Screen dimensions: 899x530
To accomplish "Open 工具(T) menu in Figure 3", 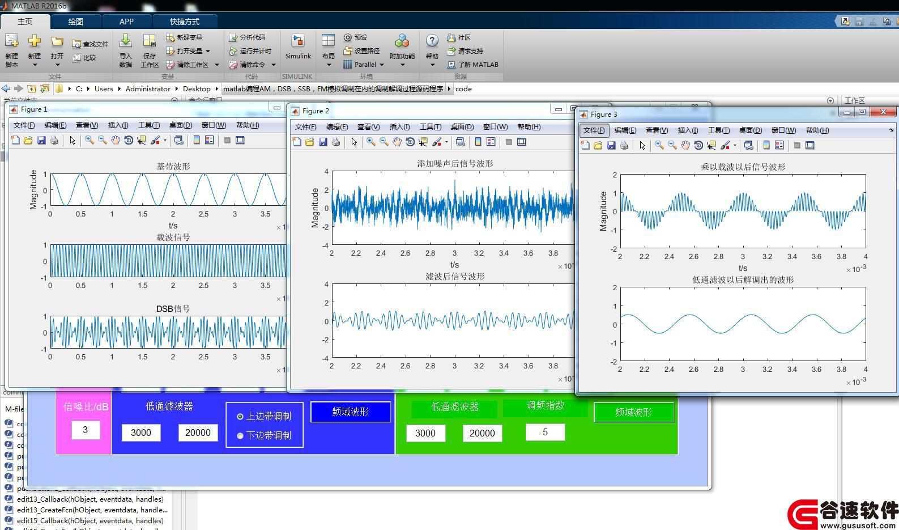I will (x=718, y=130).
